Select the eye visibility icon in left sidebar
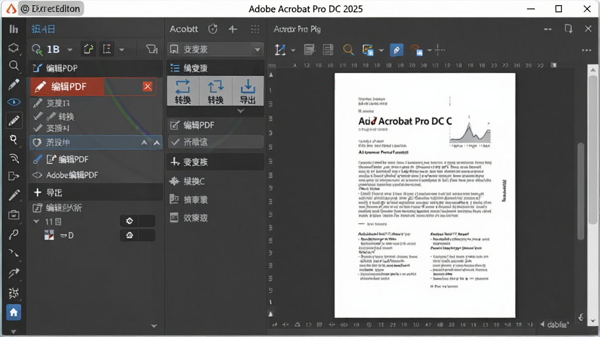Image resolution: width=600 pixels, height=337 pixels. [x=14, y=102]
